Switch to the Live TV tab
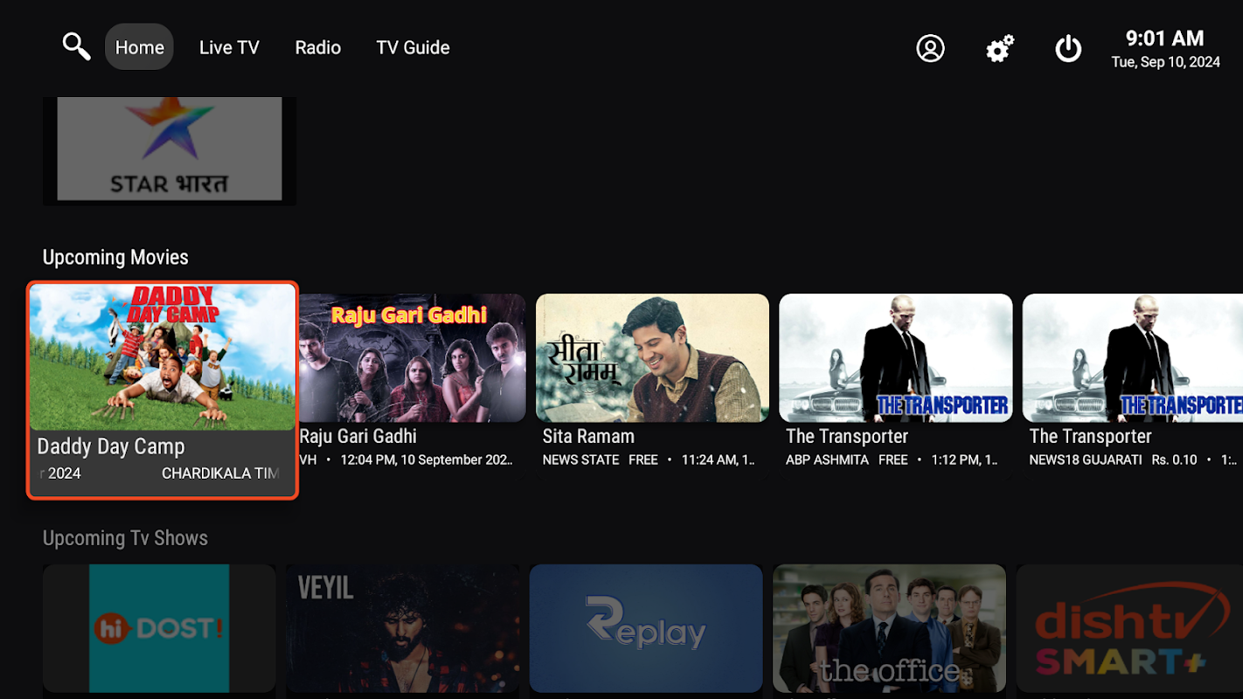The image size is (1243, 699). click(229, 47)
